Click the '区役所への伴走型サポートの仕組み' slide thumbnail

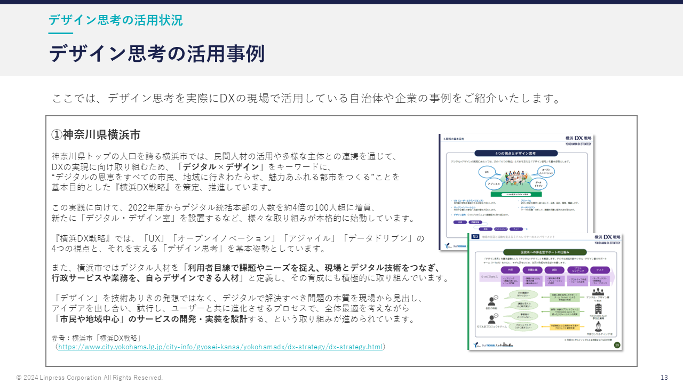click(x=545, y=292)
